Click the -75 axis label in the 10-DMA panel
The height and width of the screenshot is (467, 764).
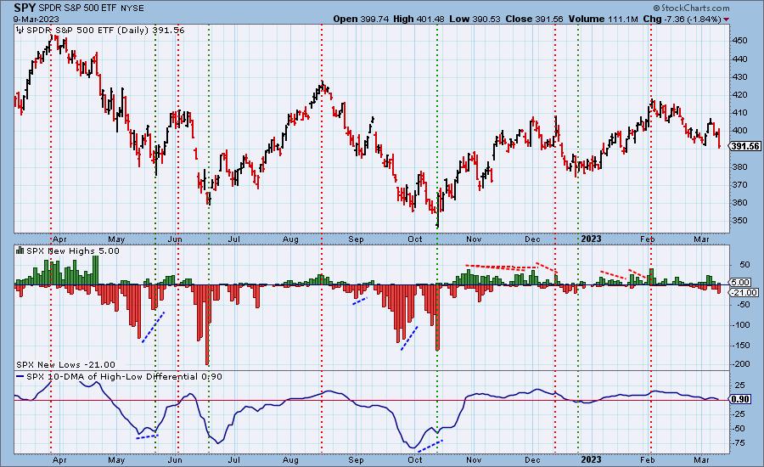(739, 442)
